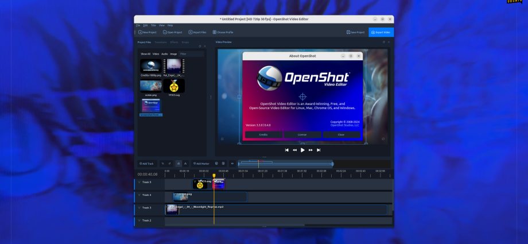Click the next marker icon
528x244 pixels.
pyautogui.click(x=223, y=164)
